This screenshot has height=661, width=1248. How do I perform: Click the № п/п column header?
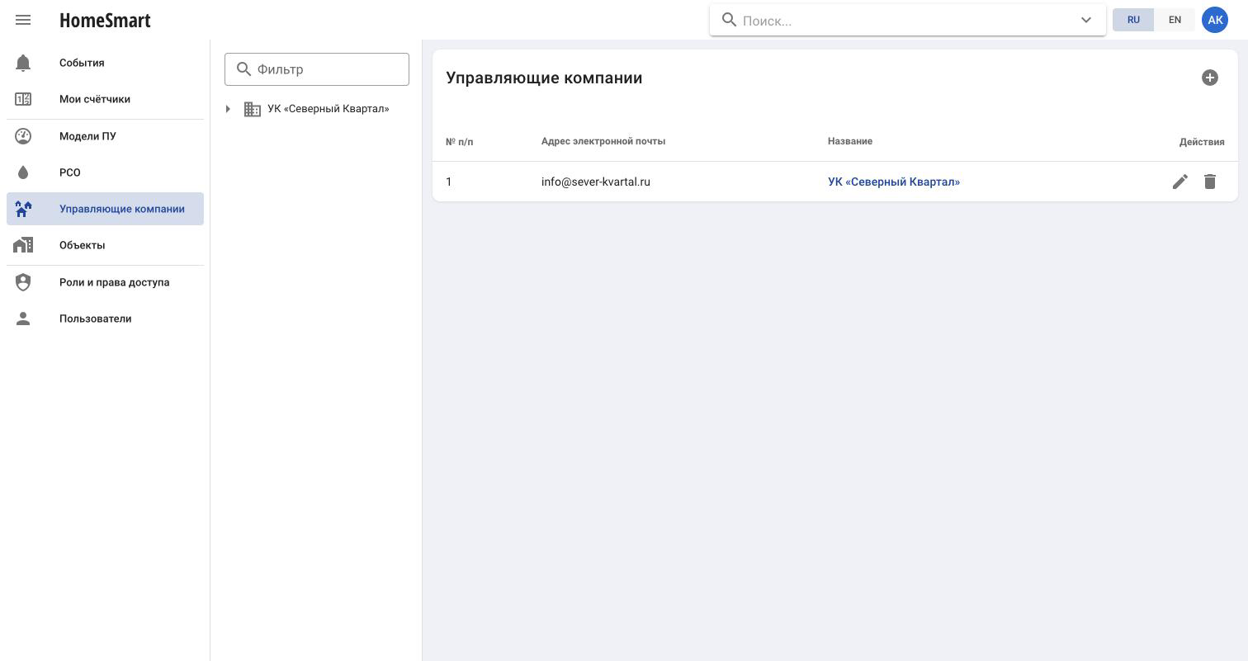460,142
